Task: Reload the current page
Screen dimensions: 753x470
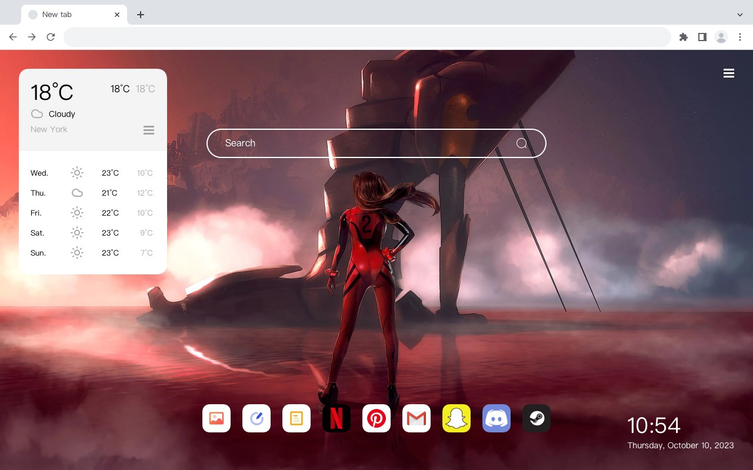Action: pos(51,37)
